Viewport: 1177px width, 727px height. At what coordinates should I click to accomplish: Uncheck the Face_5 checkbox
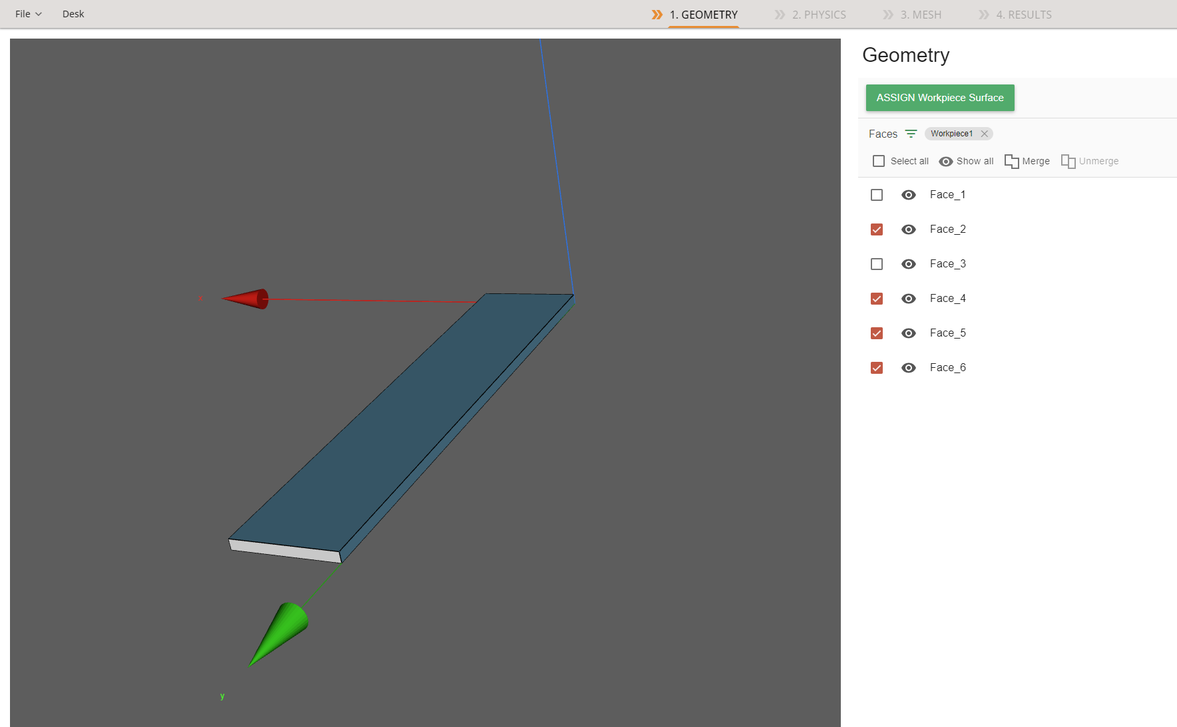click(877, 333)
